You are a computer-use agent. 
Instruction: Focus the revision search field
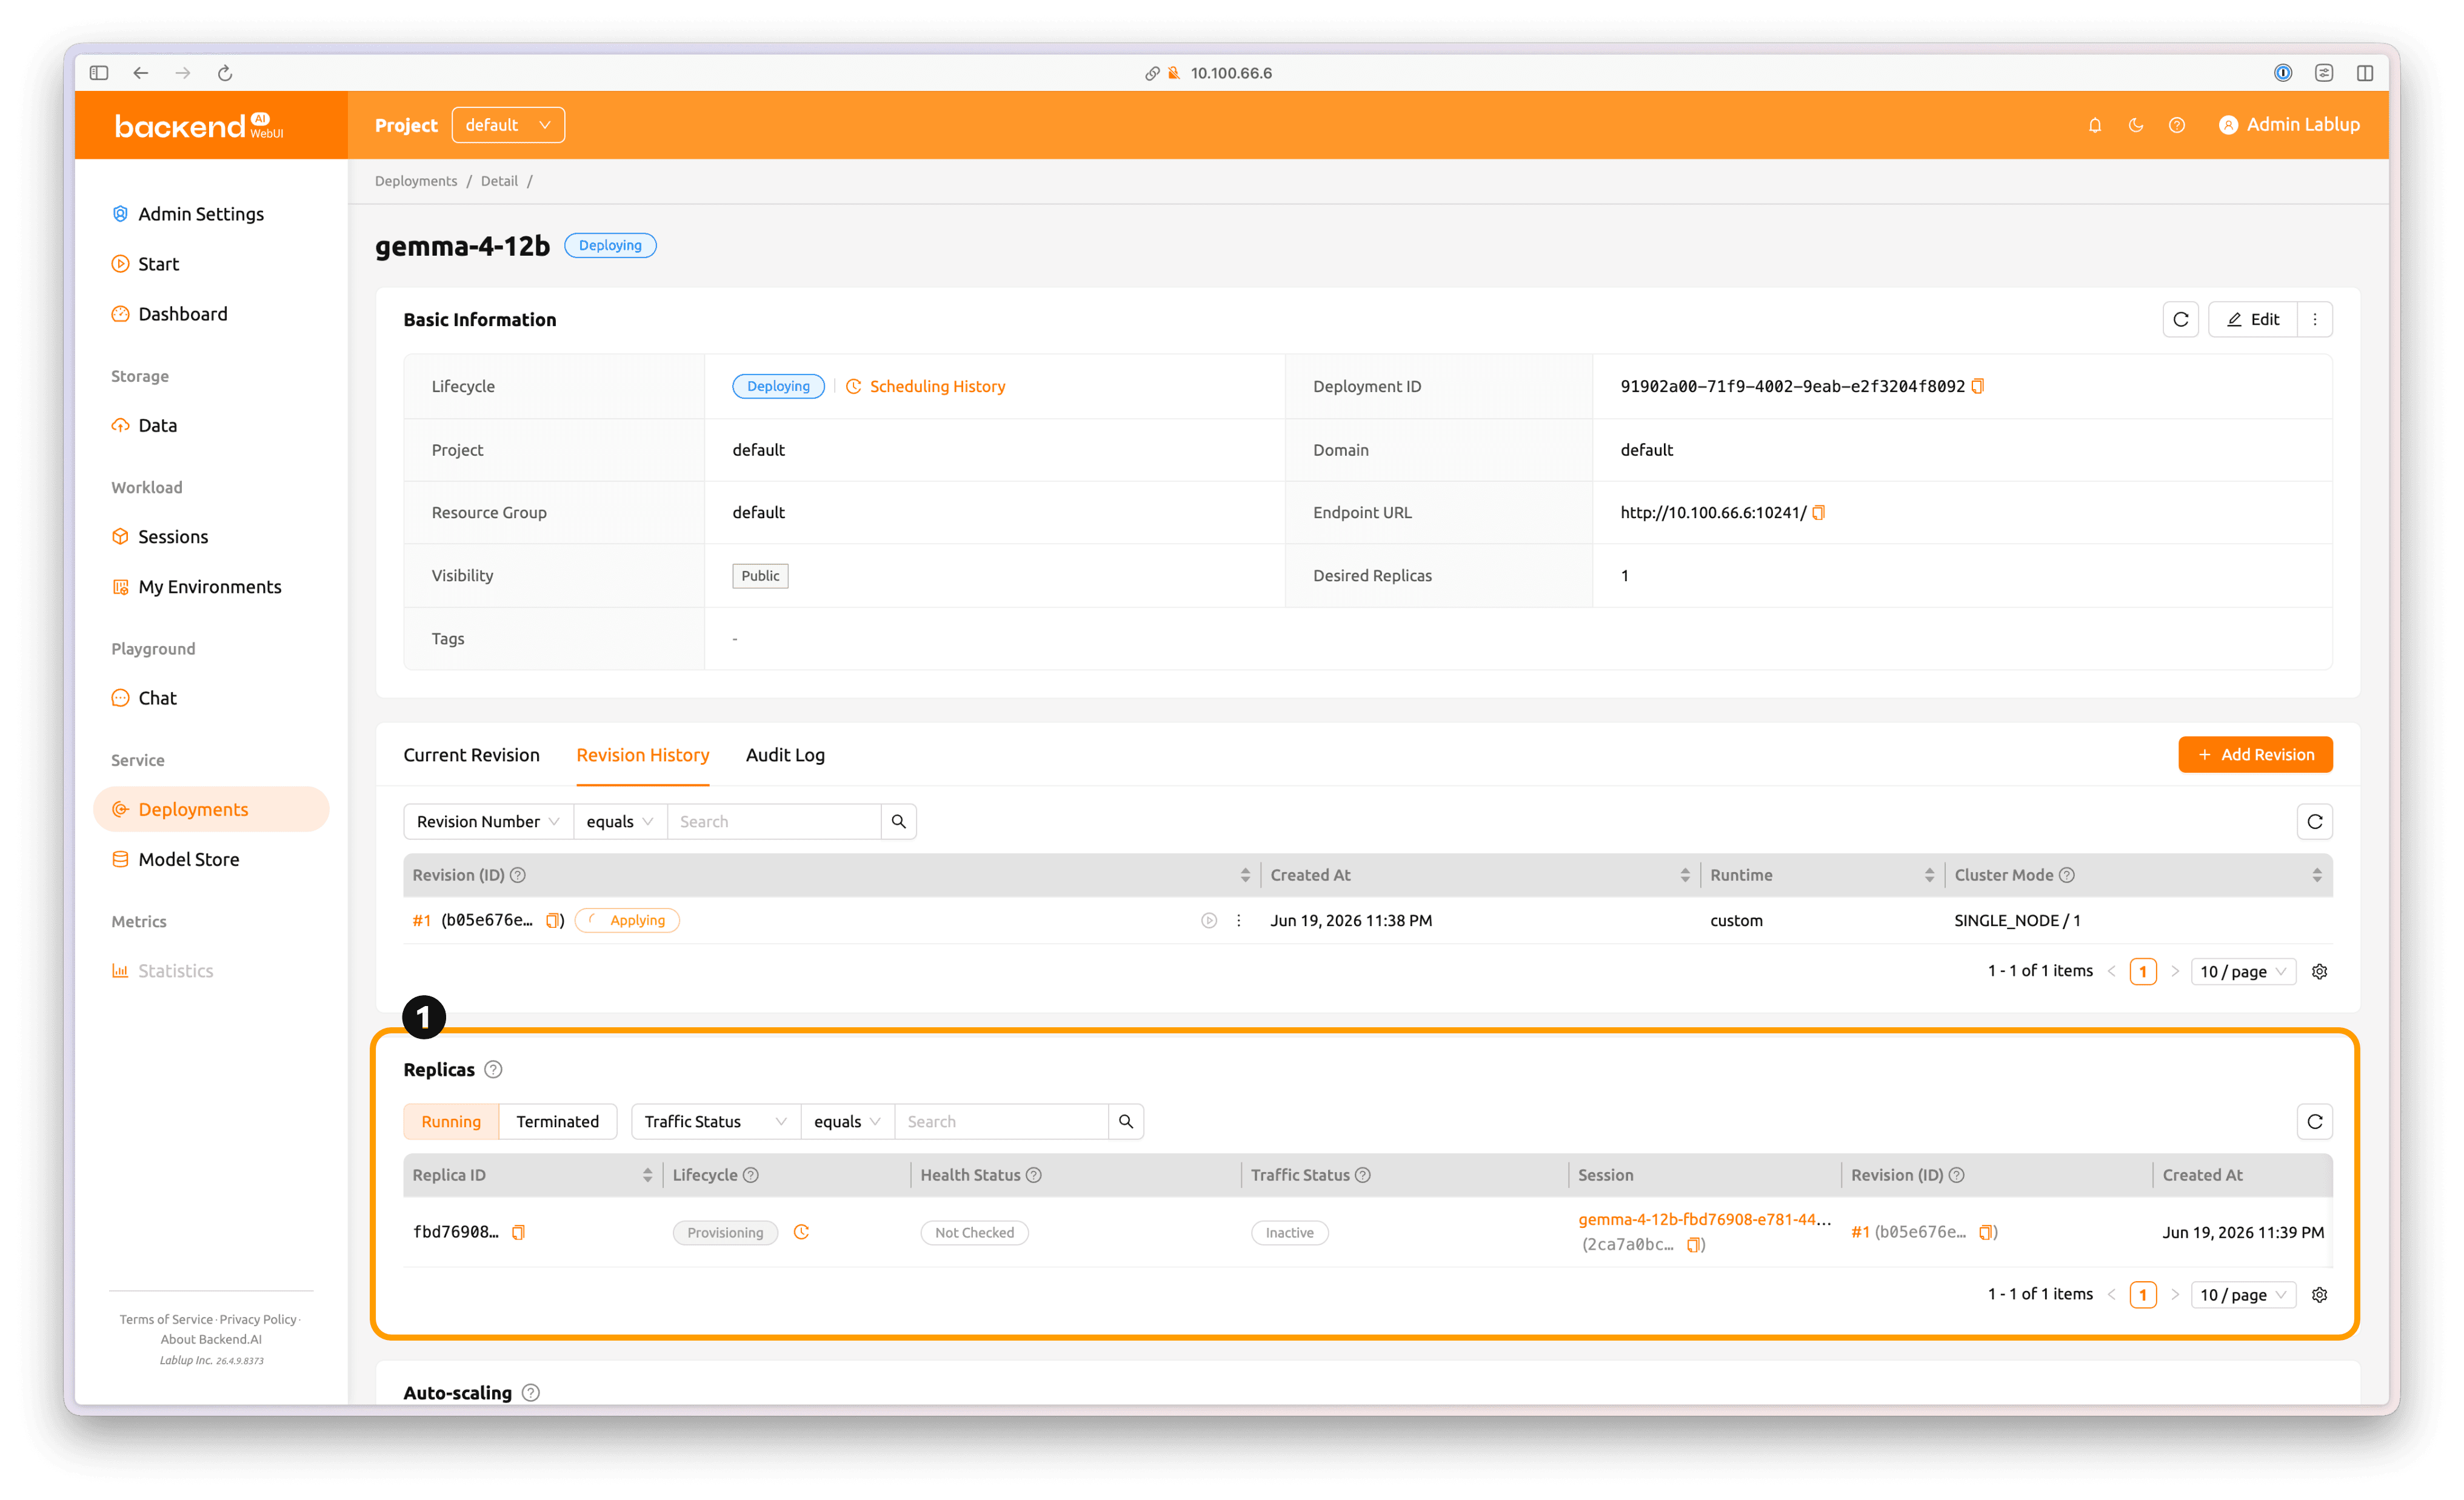point(774,822)
